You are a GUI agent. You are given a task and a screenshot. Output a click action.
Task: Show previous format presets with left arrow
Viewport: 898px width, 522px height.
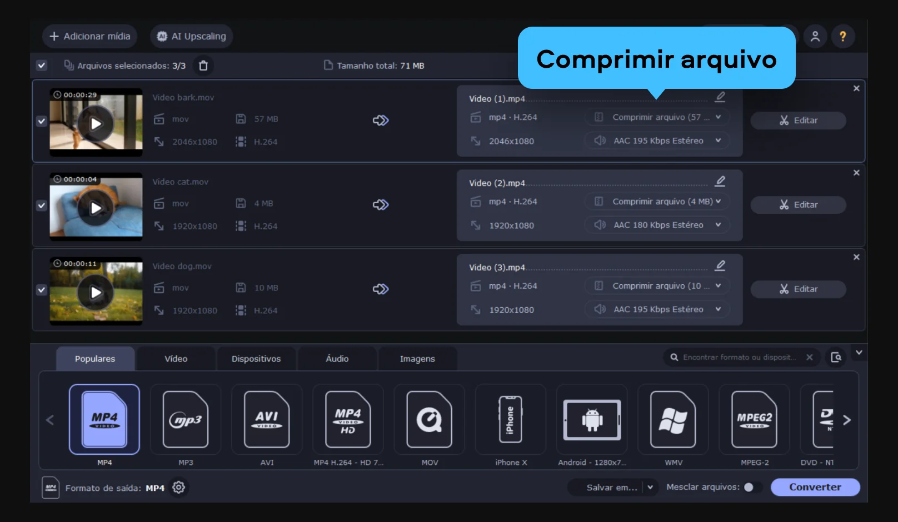50,420
